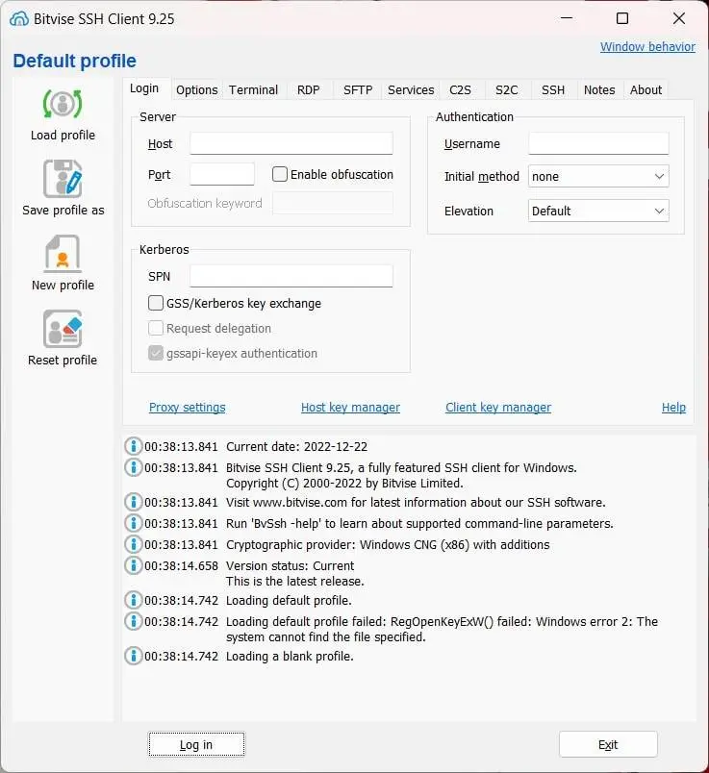Click the Log in button
Viewport: 709px width, 773px height.
click(x=196, y=744)
